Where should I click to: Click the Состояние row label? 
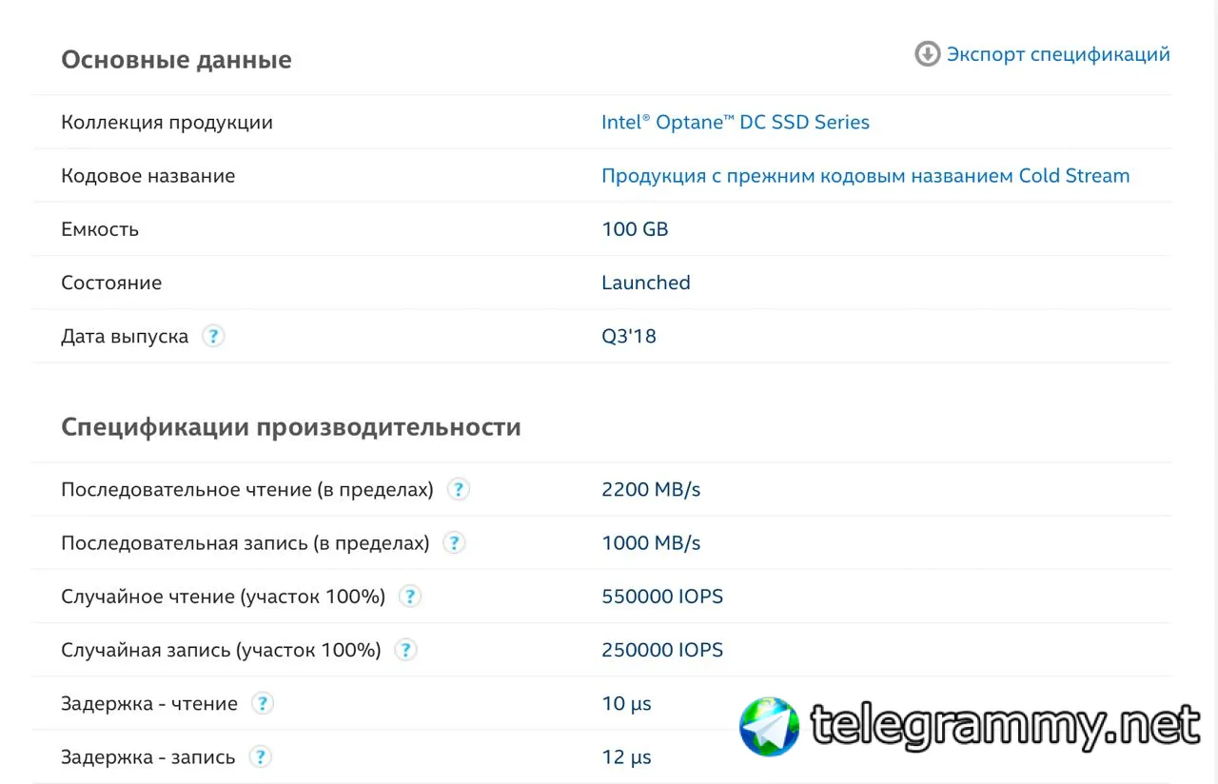(111, 283)
